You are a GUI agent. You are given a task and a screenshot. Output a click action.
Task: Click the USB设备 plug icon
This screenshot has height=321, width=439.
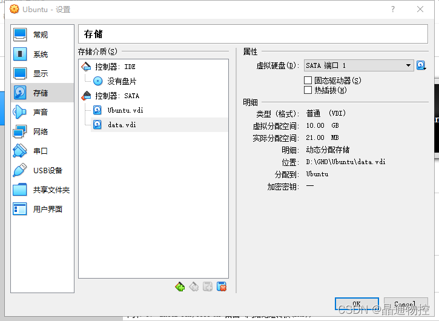(x=20, y=170)
